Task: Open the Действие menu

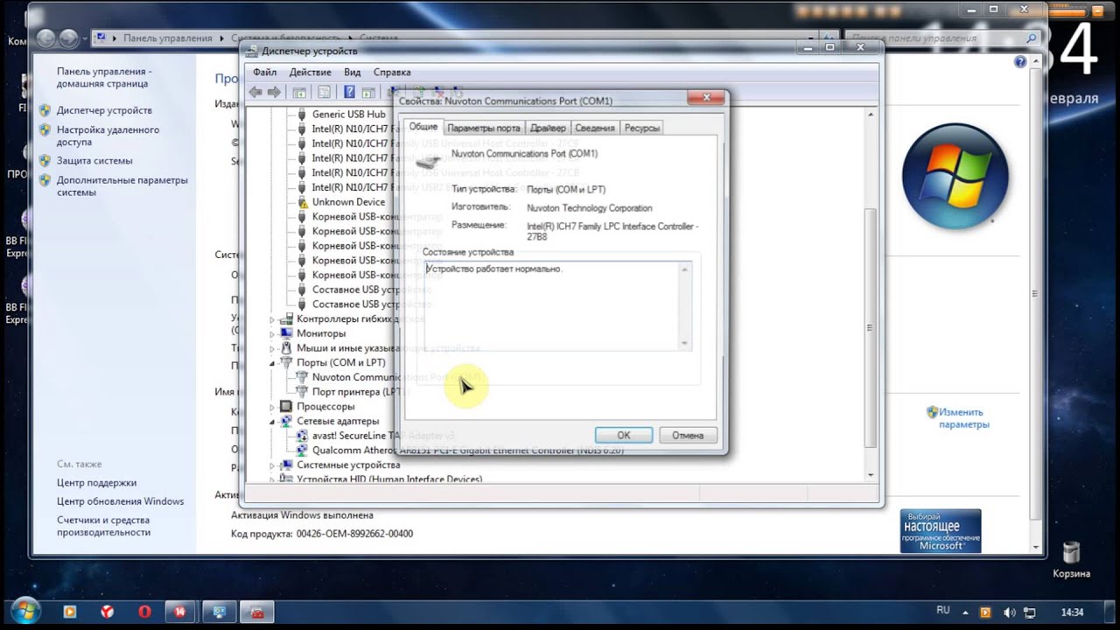Action: 310,73
